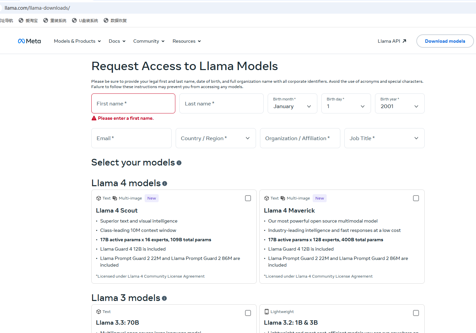Click the First name input field

(x=133, y=103)
